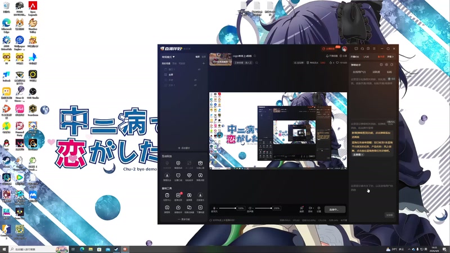Edit the stream title via its edit icon

255,56
